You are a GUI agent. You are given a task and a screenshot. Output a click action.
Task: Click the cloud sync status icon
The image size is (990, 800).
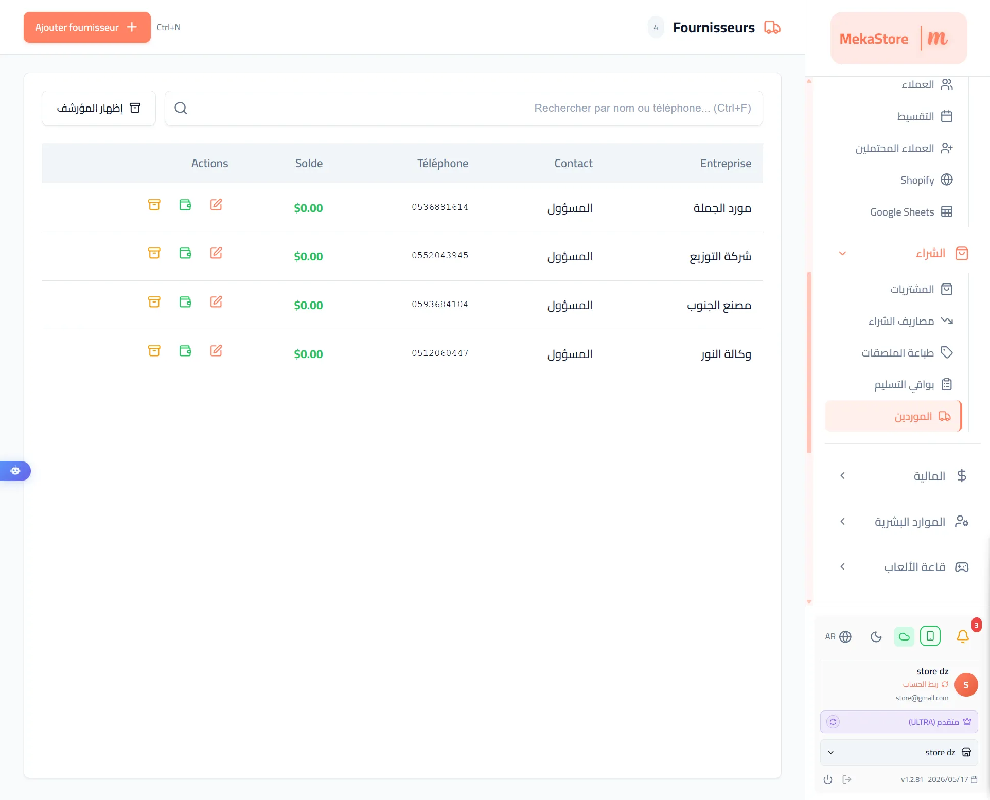tap(904, 636)
